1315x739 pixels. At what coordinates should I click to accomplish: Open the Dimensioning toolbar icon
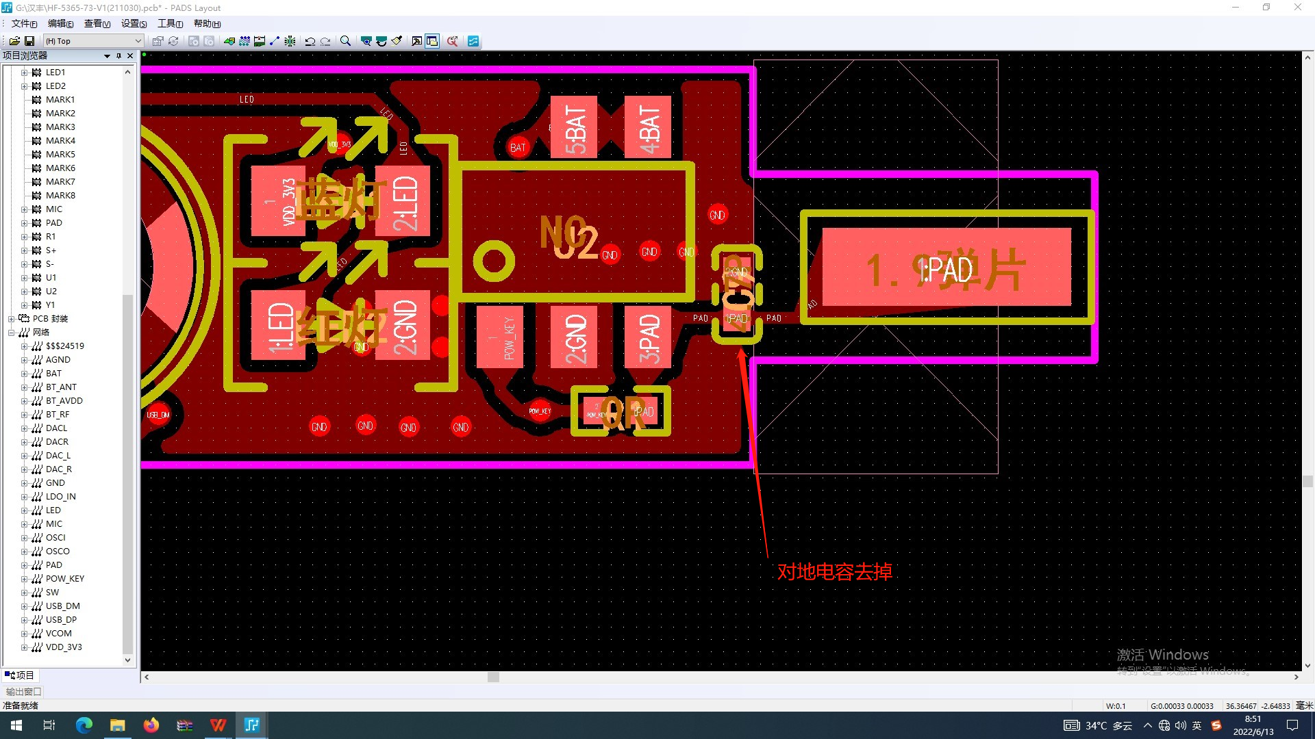pyautogui.click(x=260, y=41)
